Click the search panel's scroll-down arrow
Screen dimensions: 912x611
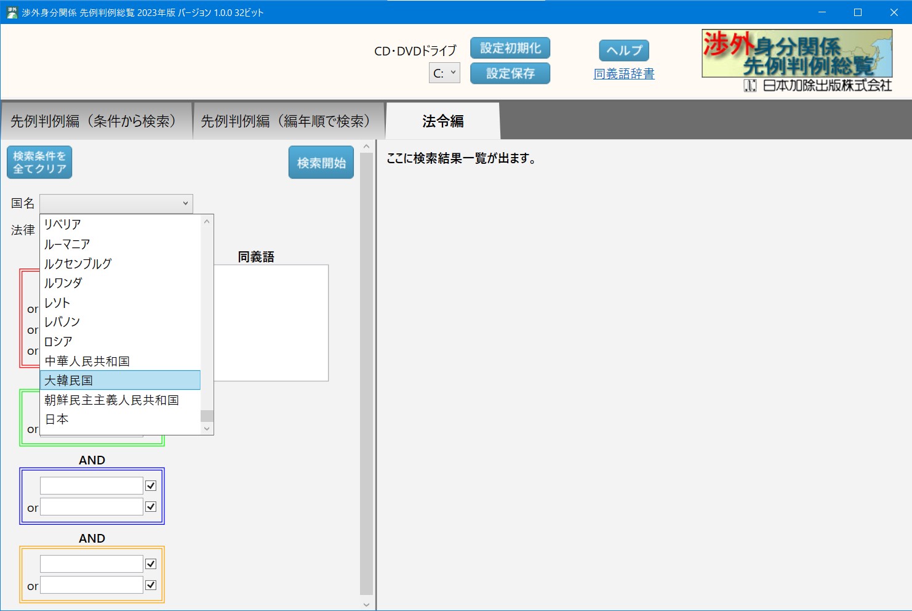[366, 604]
